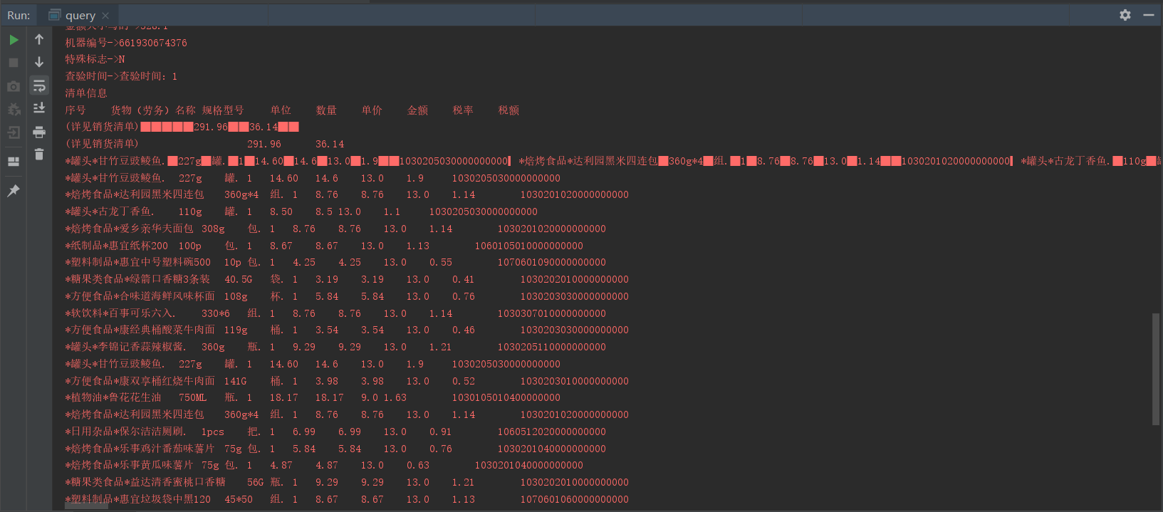This screenshot has height=512, width=1163.
Task: Click the Run: panel label
Action: (19, 15)
